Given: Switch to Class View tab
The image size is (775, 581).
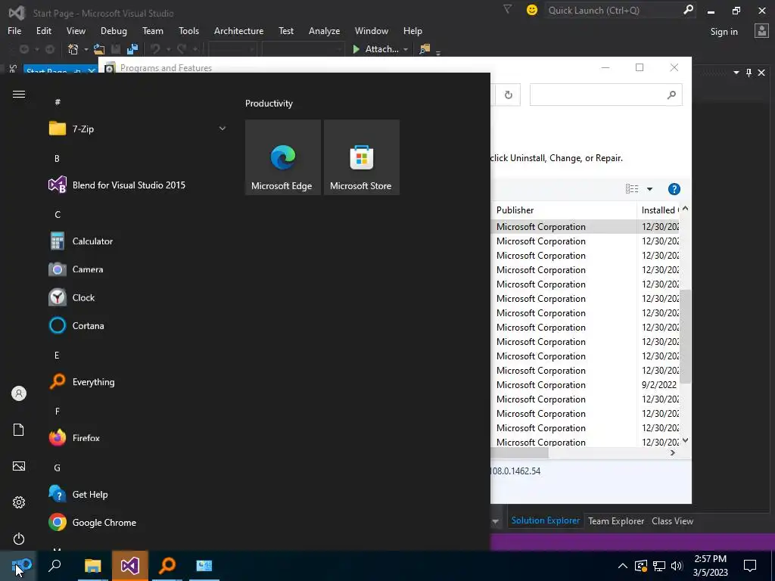Looking at the screenshot, I should (x=672, y=521).
